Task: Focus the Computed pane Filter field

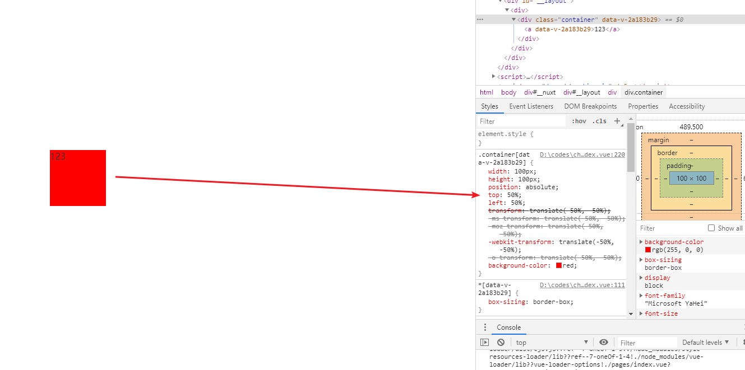Action: click(671, 228)
